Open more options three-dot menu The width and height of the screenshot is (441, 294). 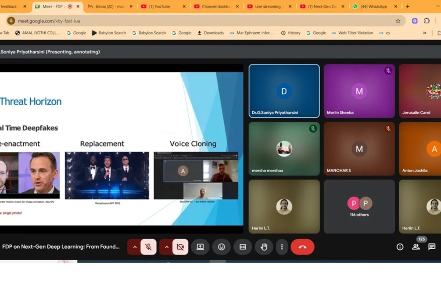(282, 247)
